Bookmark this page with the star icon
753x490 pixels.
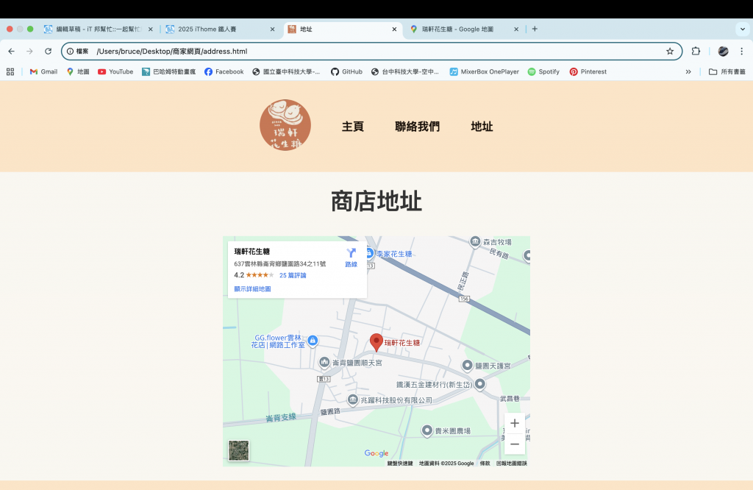click(670, 52)
